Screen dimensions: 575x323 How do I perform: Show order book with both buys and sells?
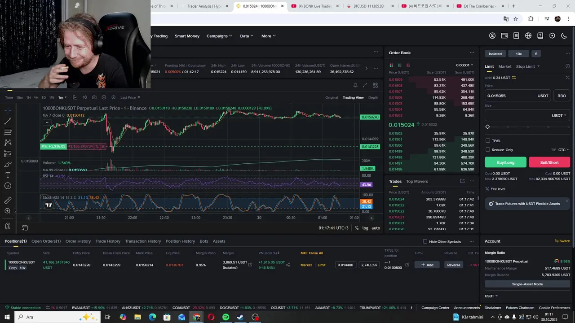point(391,65)
